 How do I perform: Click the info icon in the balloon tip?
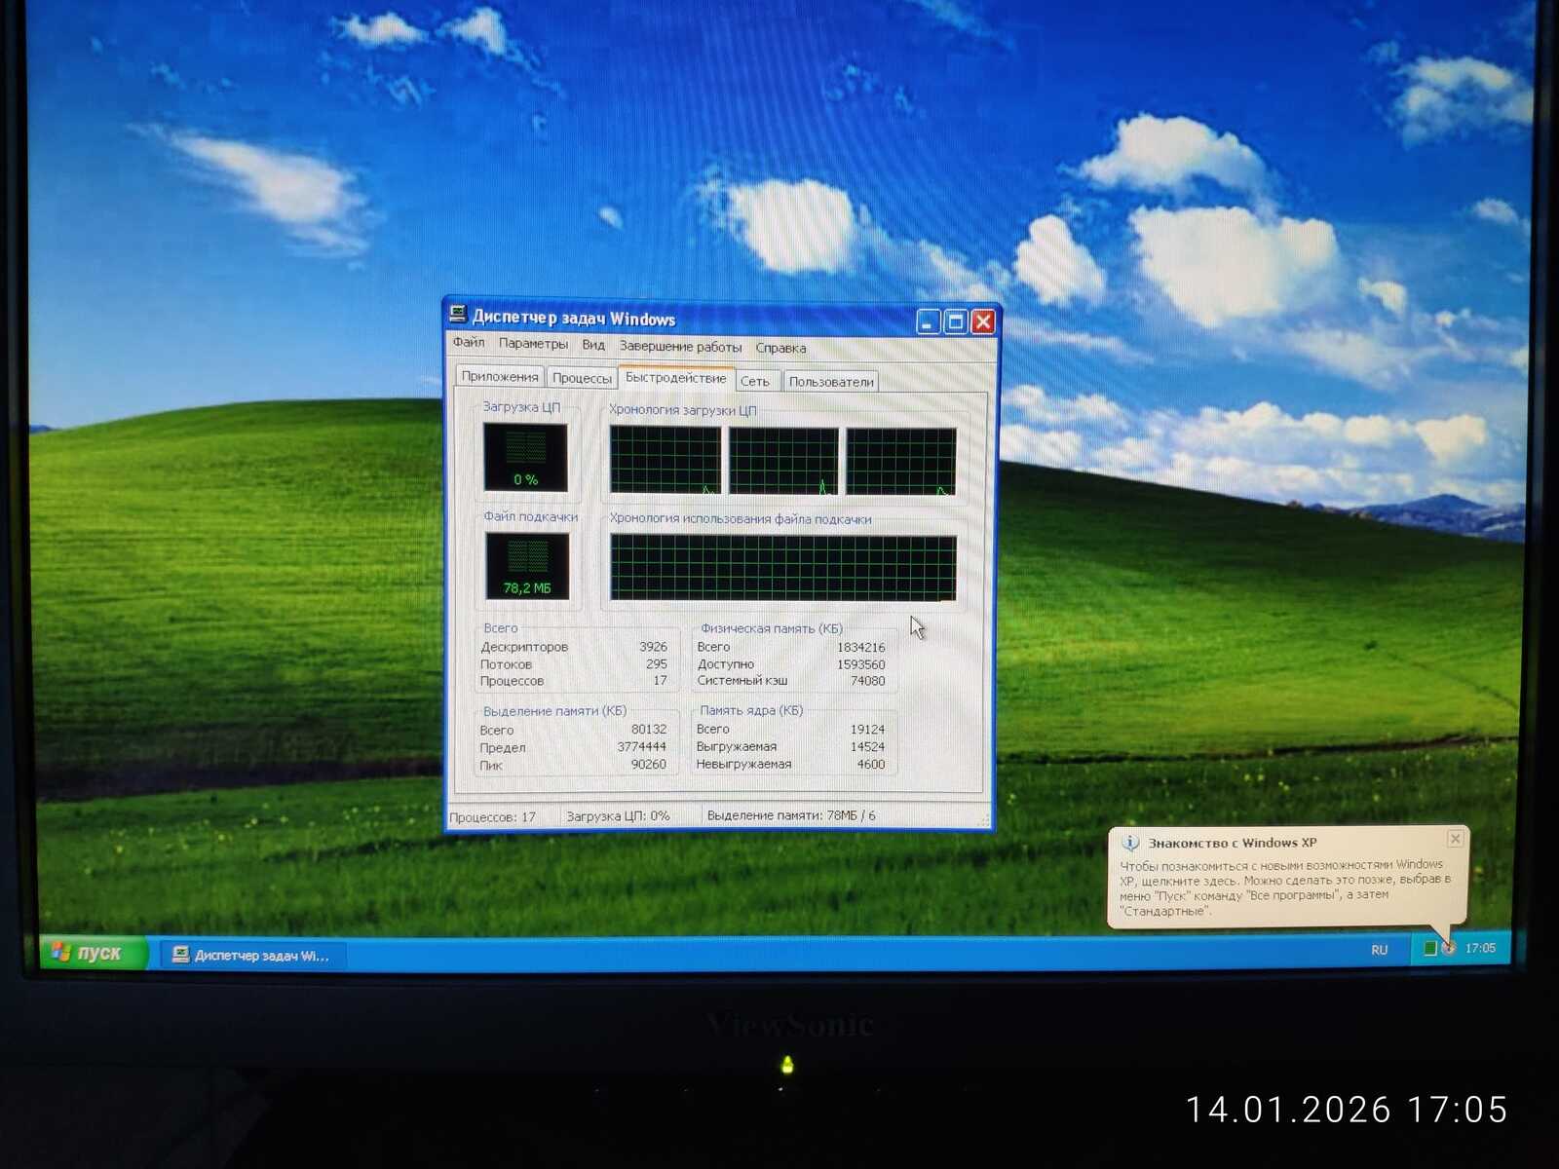(x=1130, y=843)
